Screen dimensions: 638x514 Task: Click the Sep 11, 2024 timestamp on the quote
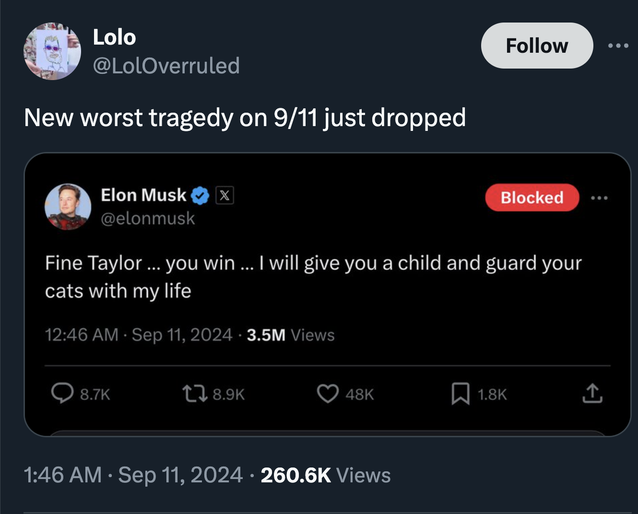(178, 335)
